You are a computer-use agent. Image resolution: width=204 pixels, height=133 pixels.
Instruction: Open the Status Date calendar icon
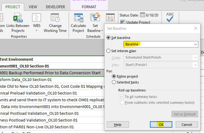tap(142, 15)
